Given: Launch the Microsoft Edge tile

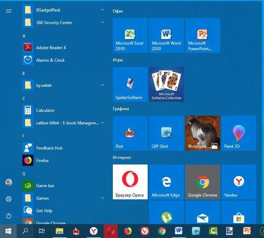Looking at the screenshot, I should (x=167, y=182).
